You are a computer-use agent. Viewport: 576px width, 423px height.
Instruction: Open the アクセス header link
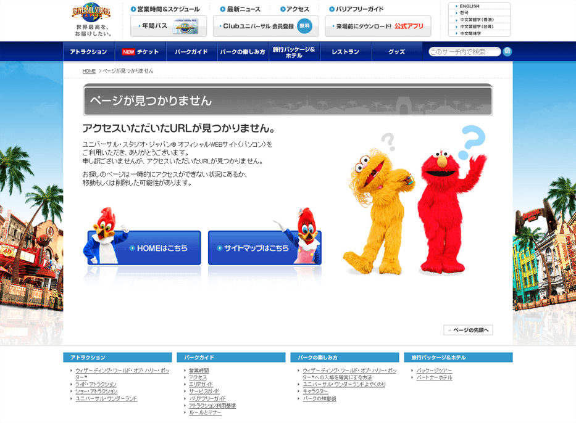coord(294,9)
